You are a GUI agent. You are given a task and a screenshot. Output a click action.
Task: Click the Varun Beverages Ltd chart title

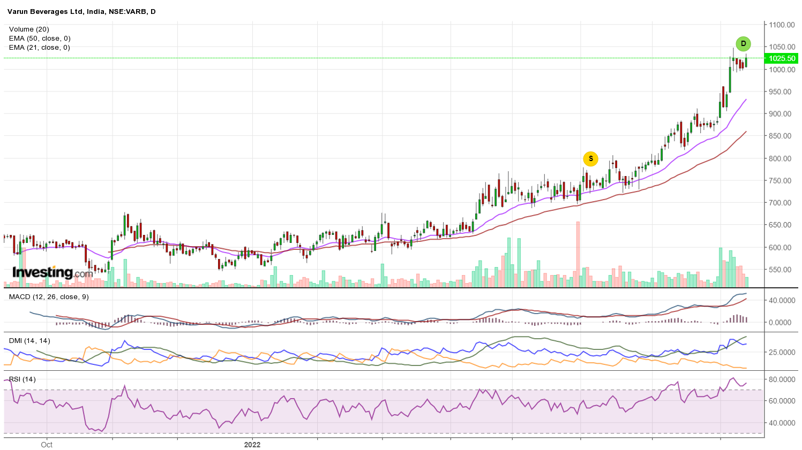[81, 11]
